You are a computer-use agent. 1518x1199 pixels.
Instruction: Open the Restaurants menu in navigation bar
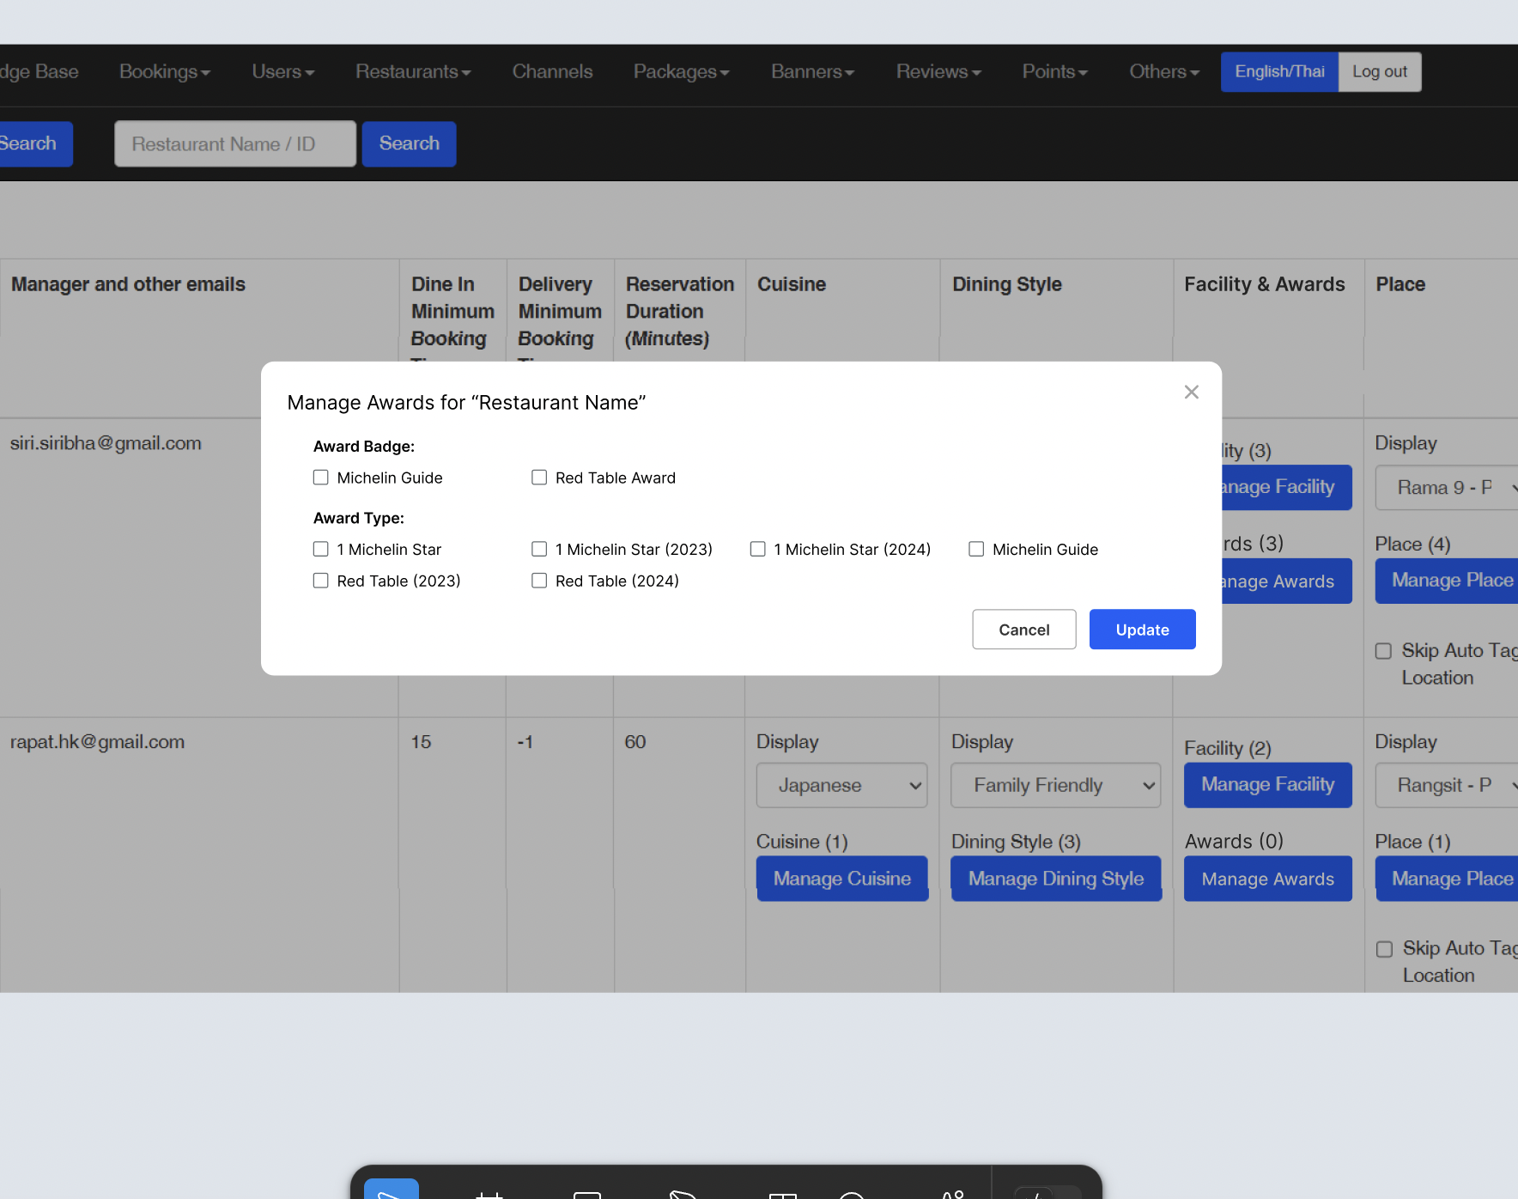click(413, 72)
